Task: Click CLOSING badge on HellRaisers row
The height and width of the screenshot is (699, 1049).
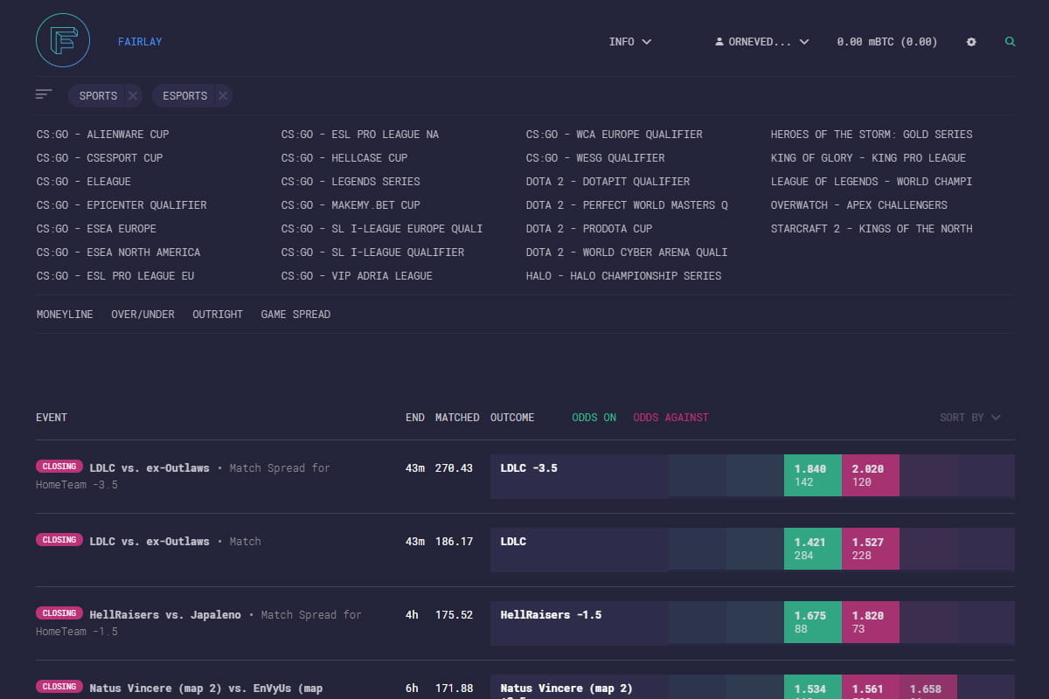Action: 59,613
